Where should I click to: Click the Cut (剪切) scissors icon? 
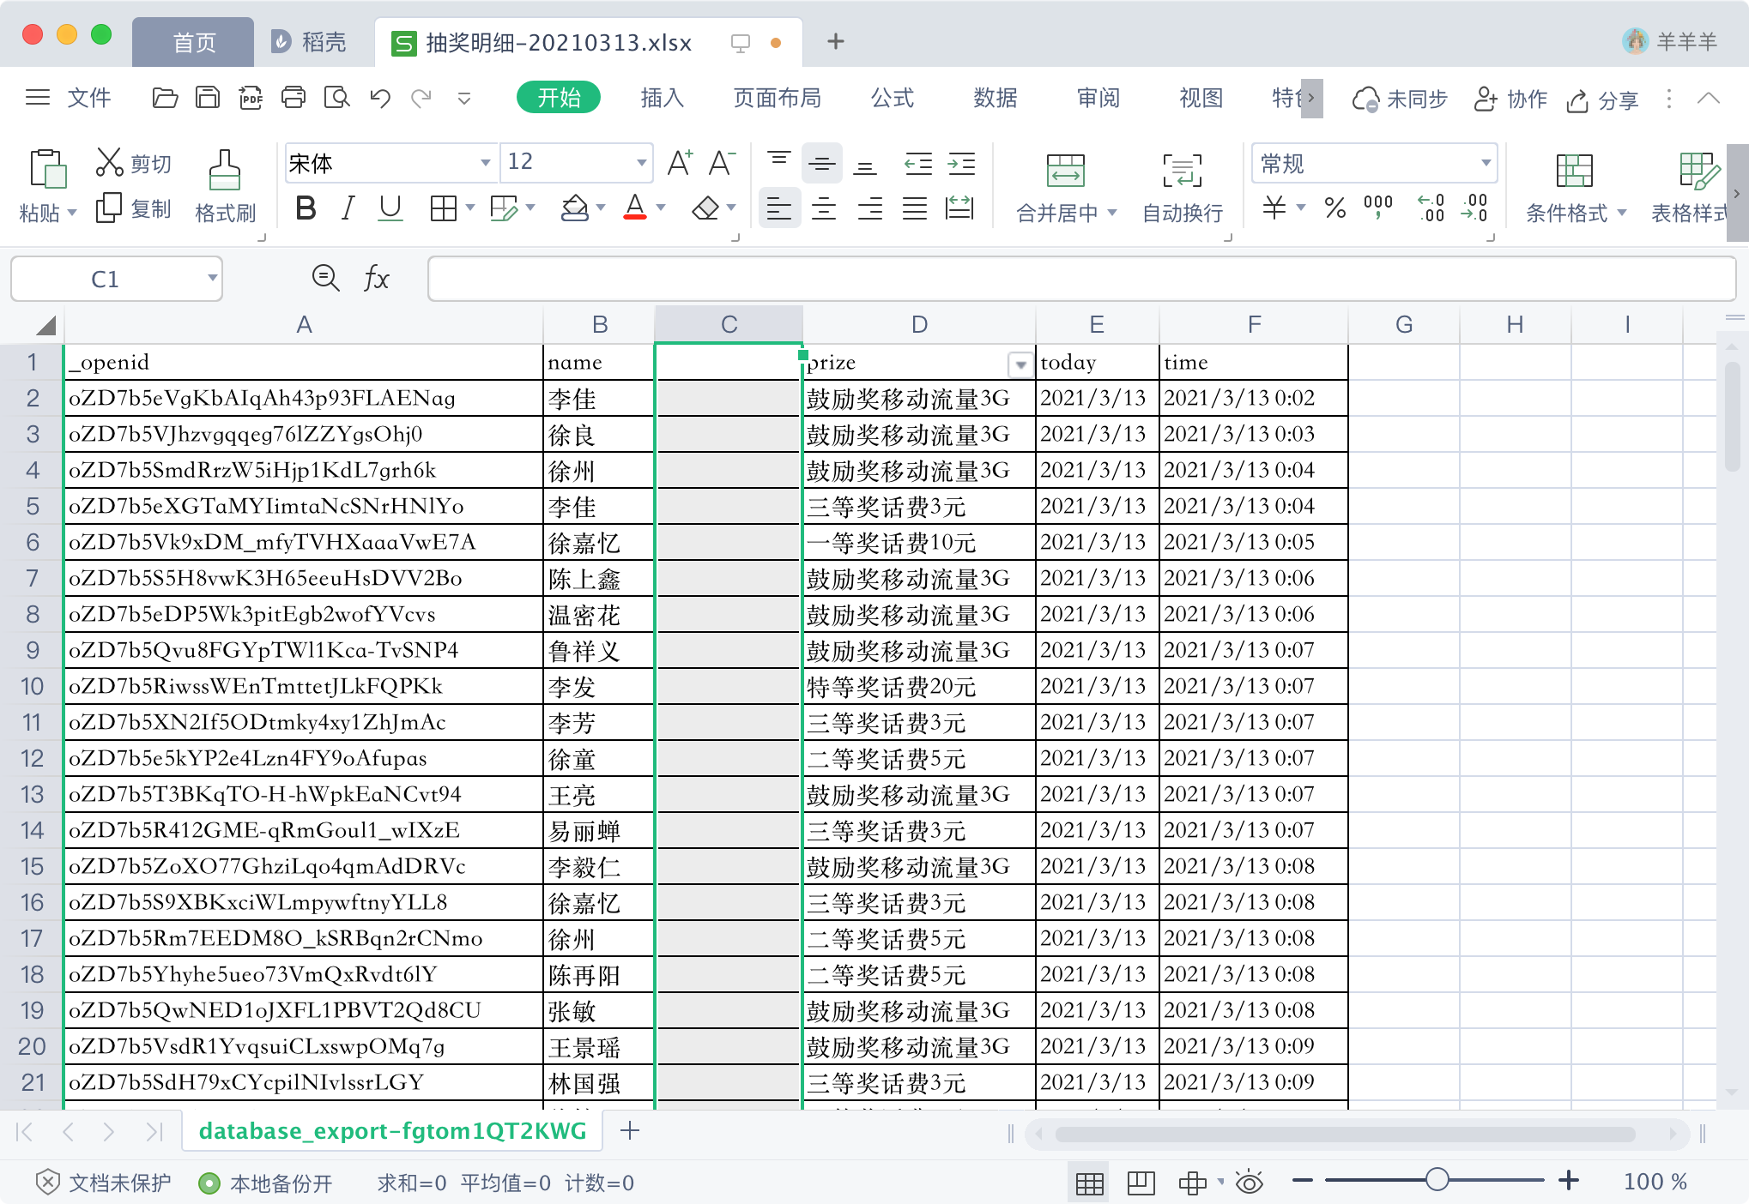pos(109,162)
